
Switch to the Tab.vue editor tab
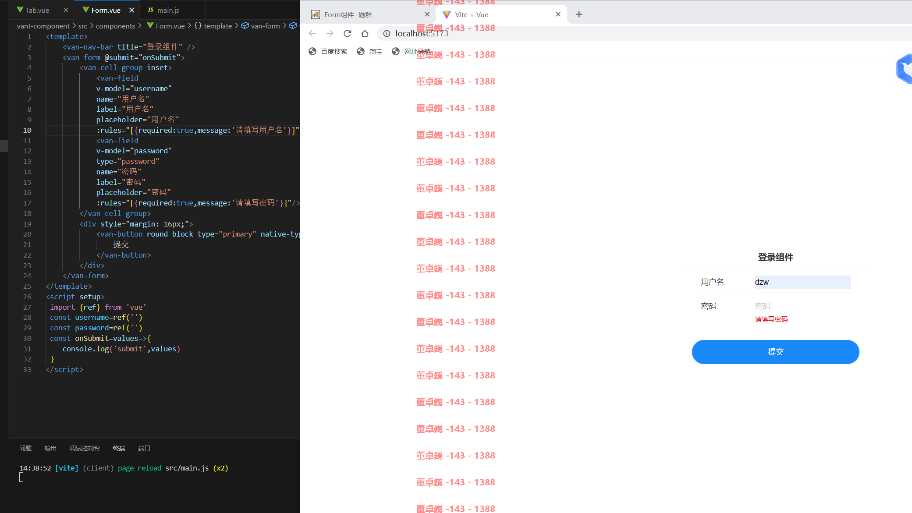37,10
